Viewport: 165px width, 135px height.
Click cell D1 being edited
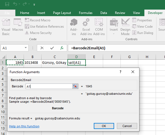[76, 62]
